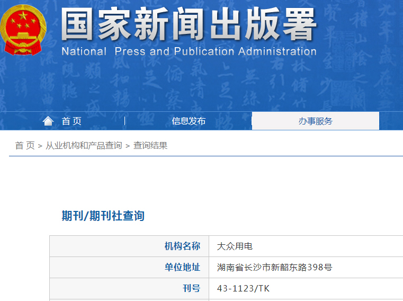Select the address 湖南省长沙市新韶东路398号
Screen dimensions: 403x301
(274, 267)
